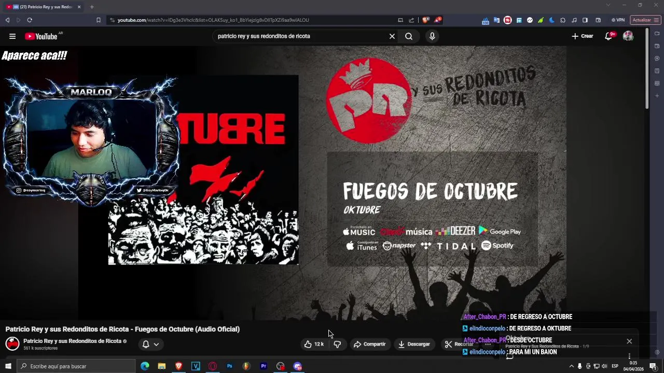Select the Patricio Rey YouTube tab

coord(43,7)
